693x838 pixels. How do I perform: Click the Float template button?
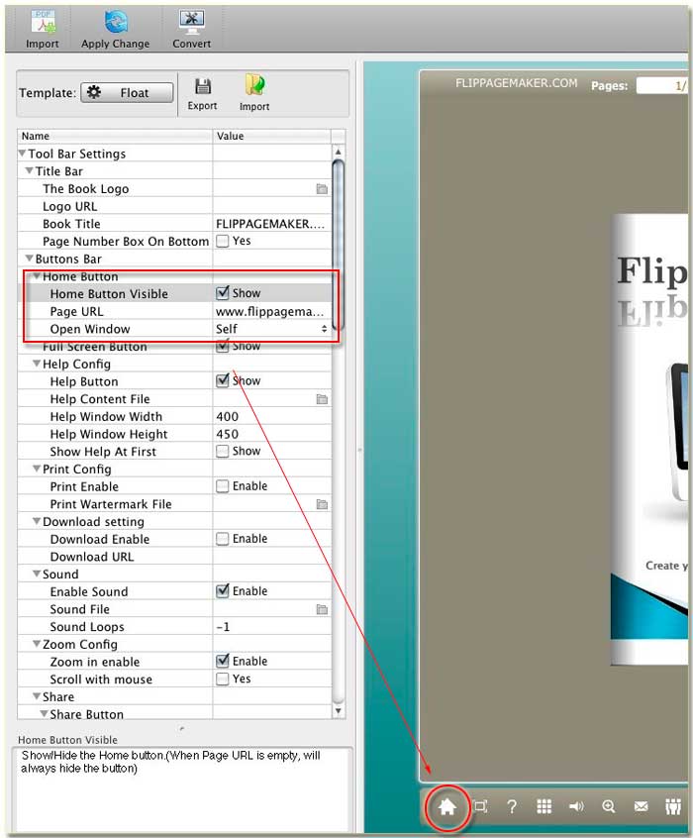point(127,92)
